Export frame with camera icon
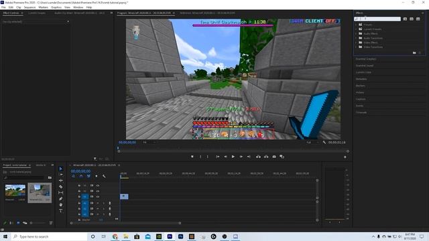Viewport: 429px width, 241px height. [x=274, y=157]
